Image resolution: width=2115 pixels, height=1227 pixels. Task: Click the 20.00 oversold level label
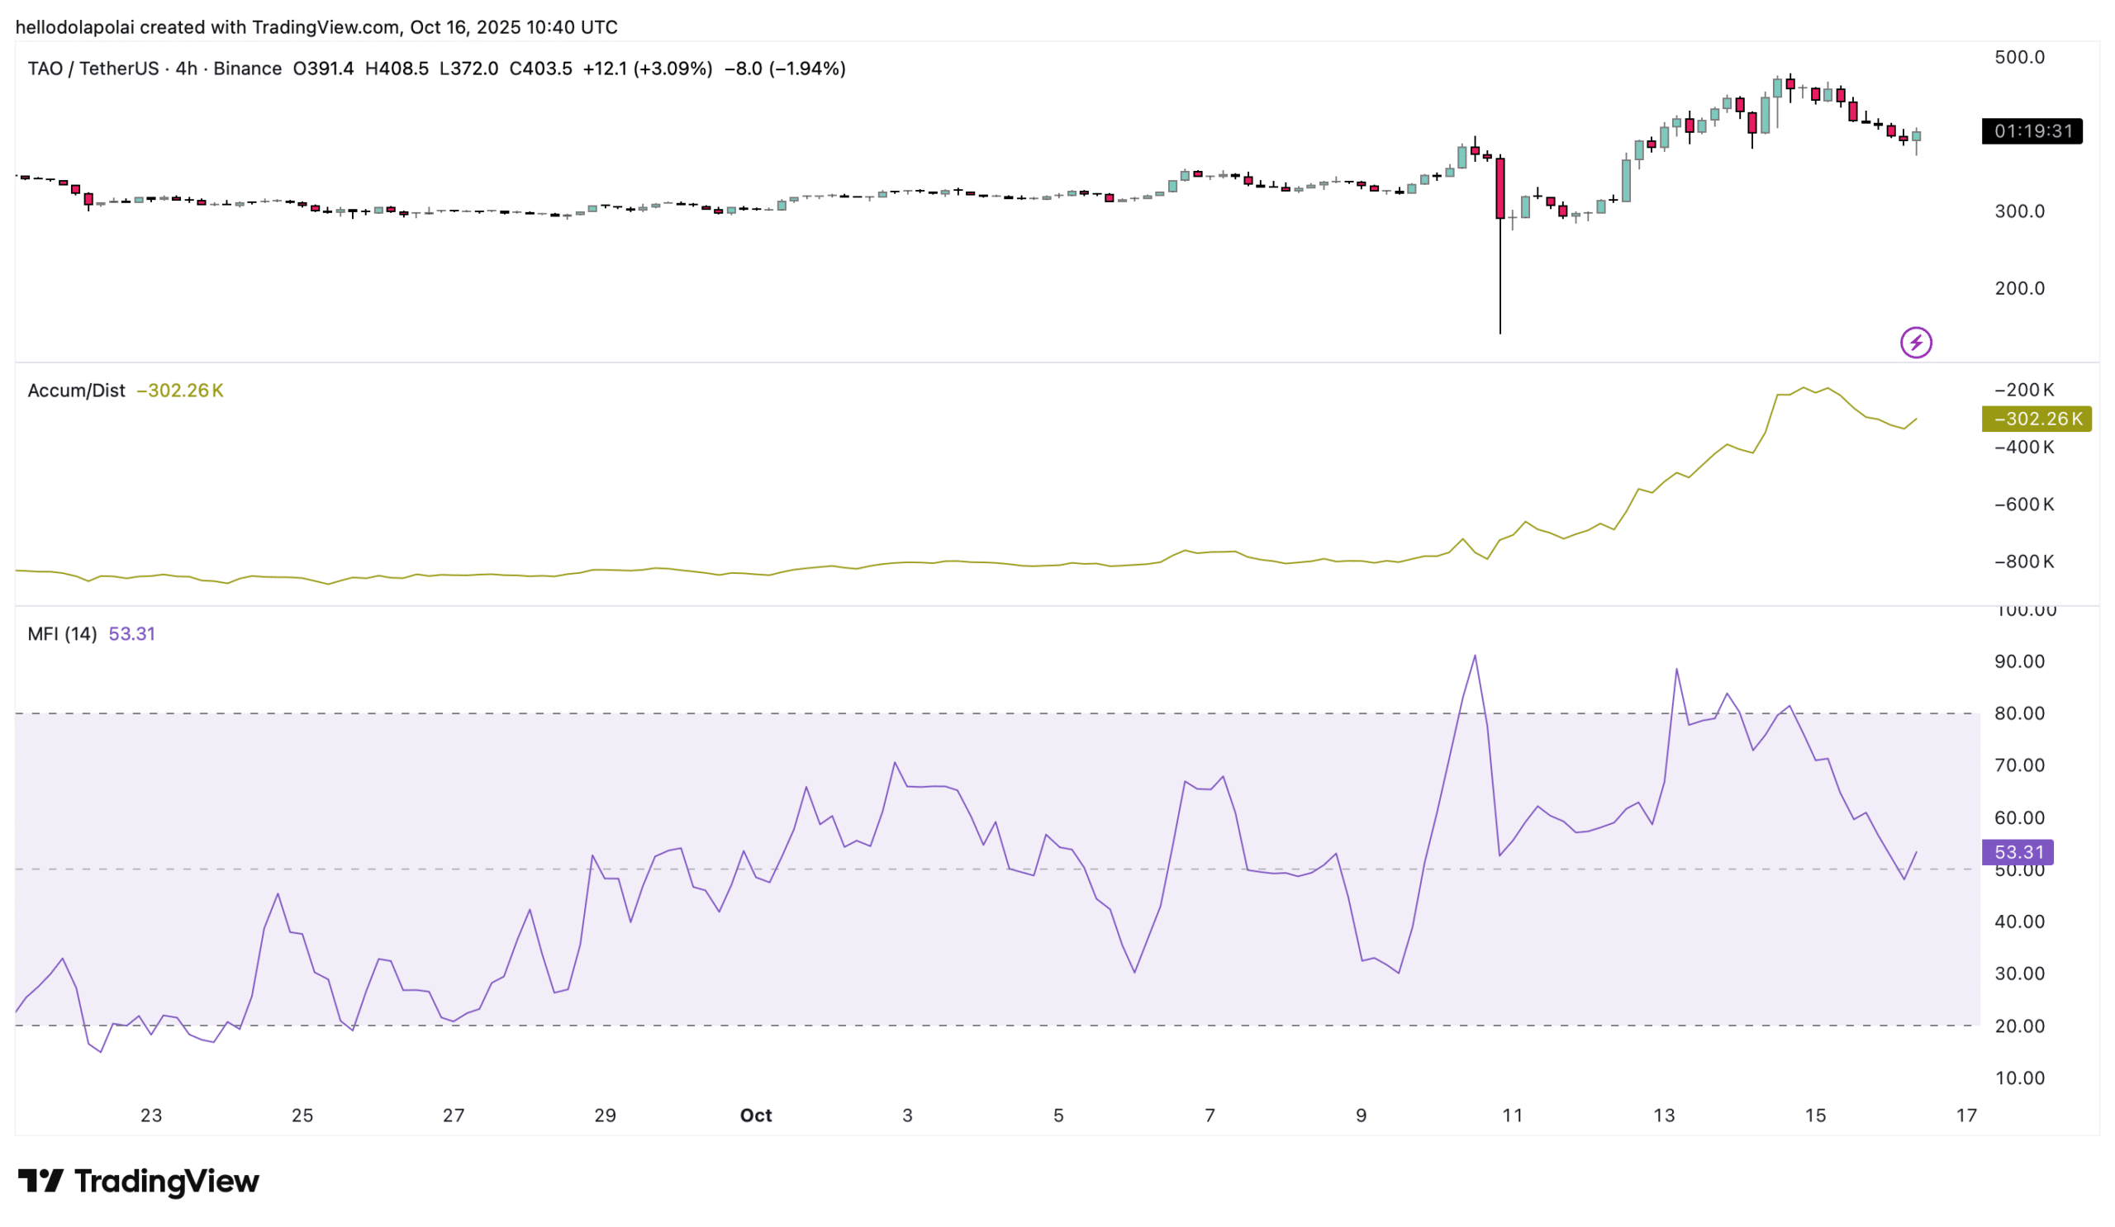point(2018,1026)
